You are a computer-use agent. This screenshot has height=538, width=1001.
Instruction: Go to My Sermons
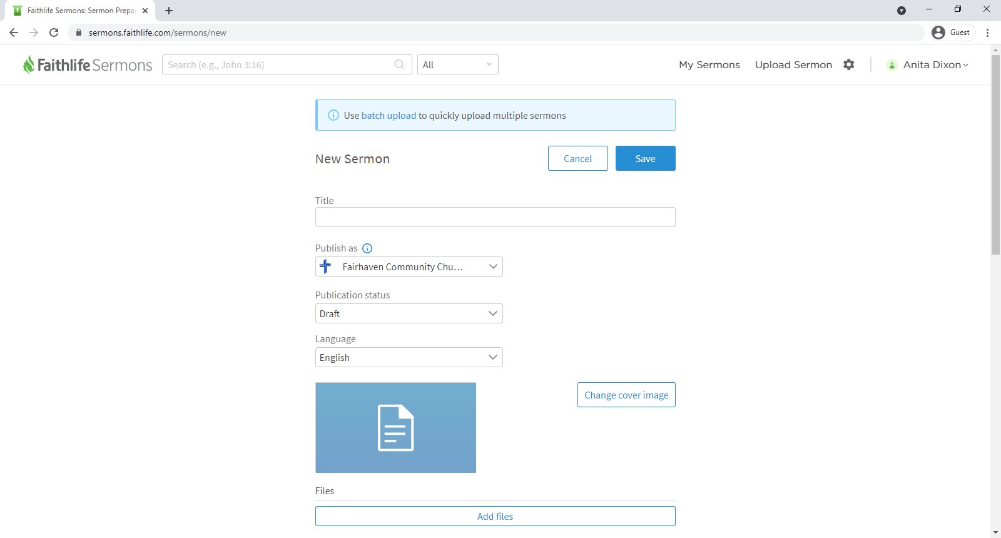click(709, 65)
